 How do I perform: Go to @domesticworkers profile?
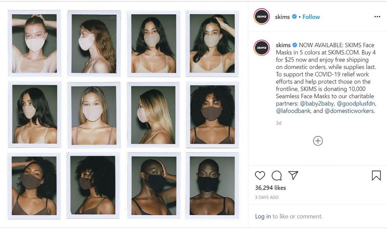349,111
